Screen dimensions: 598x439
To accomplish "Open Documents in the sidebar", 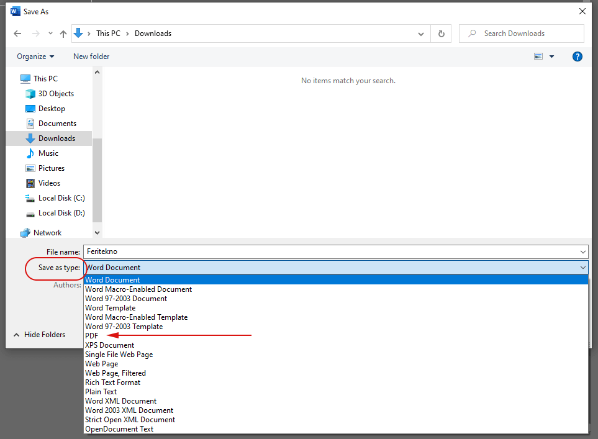I will coord(57,123).
